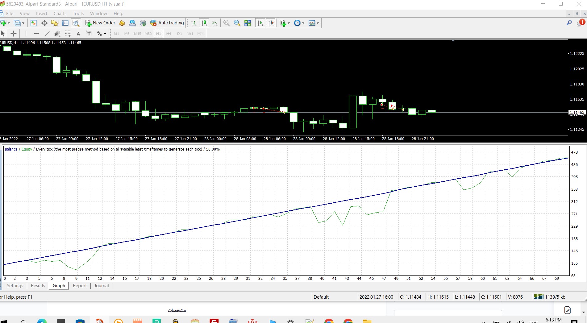Open the Help menu
Viewport: 587px width, 323px height.
[118, 14]
